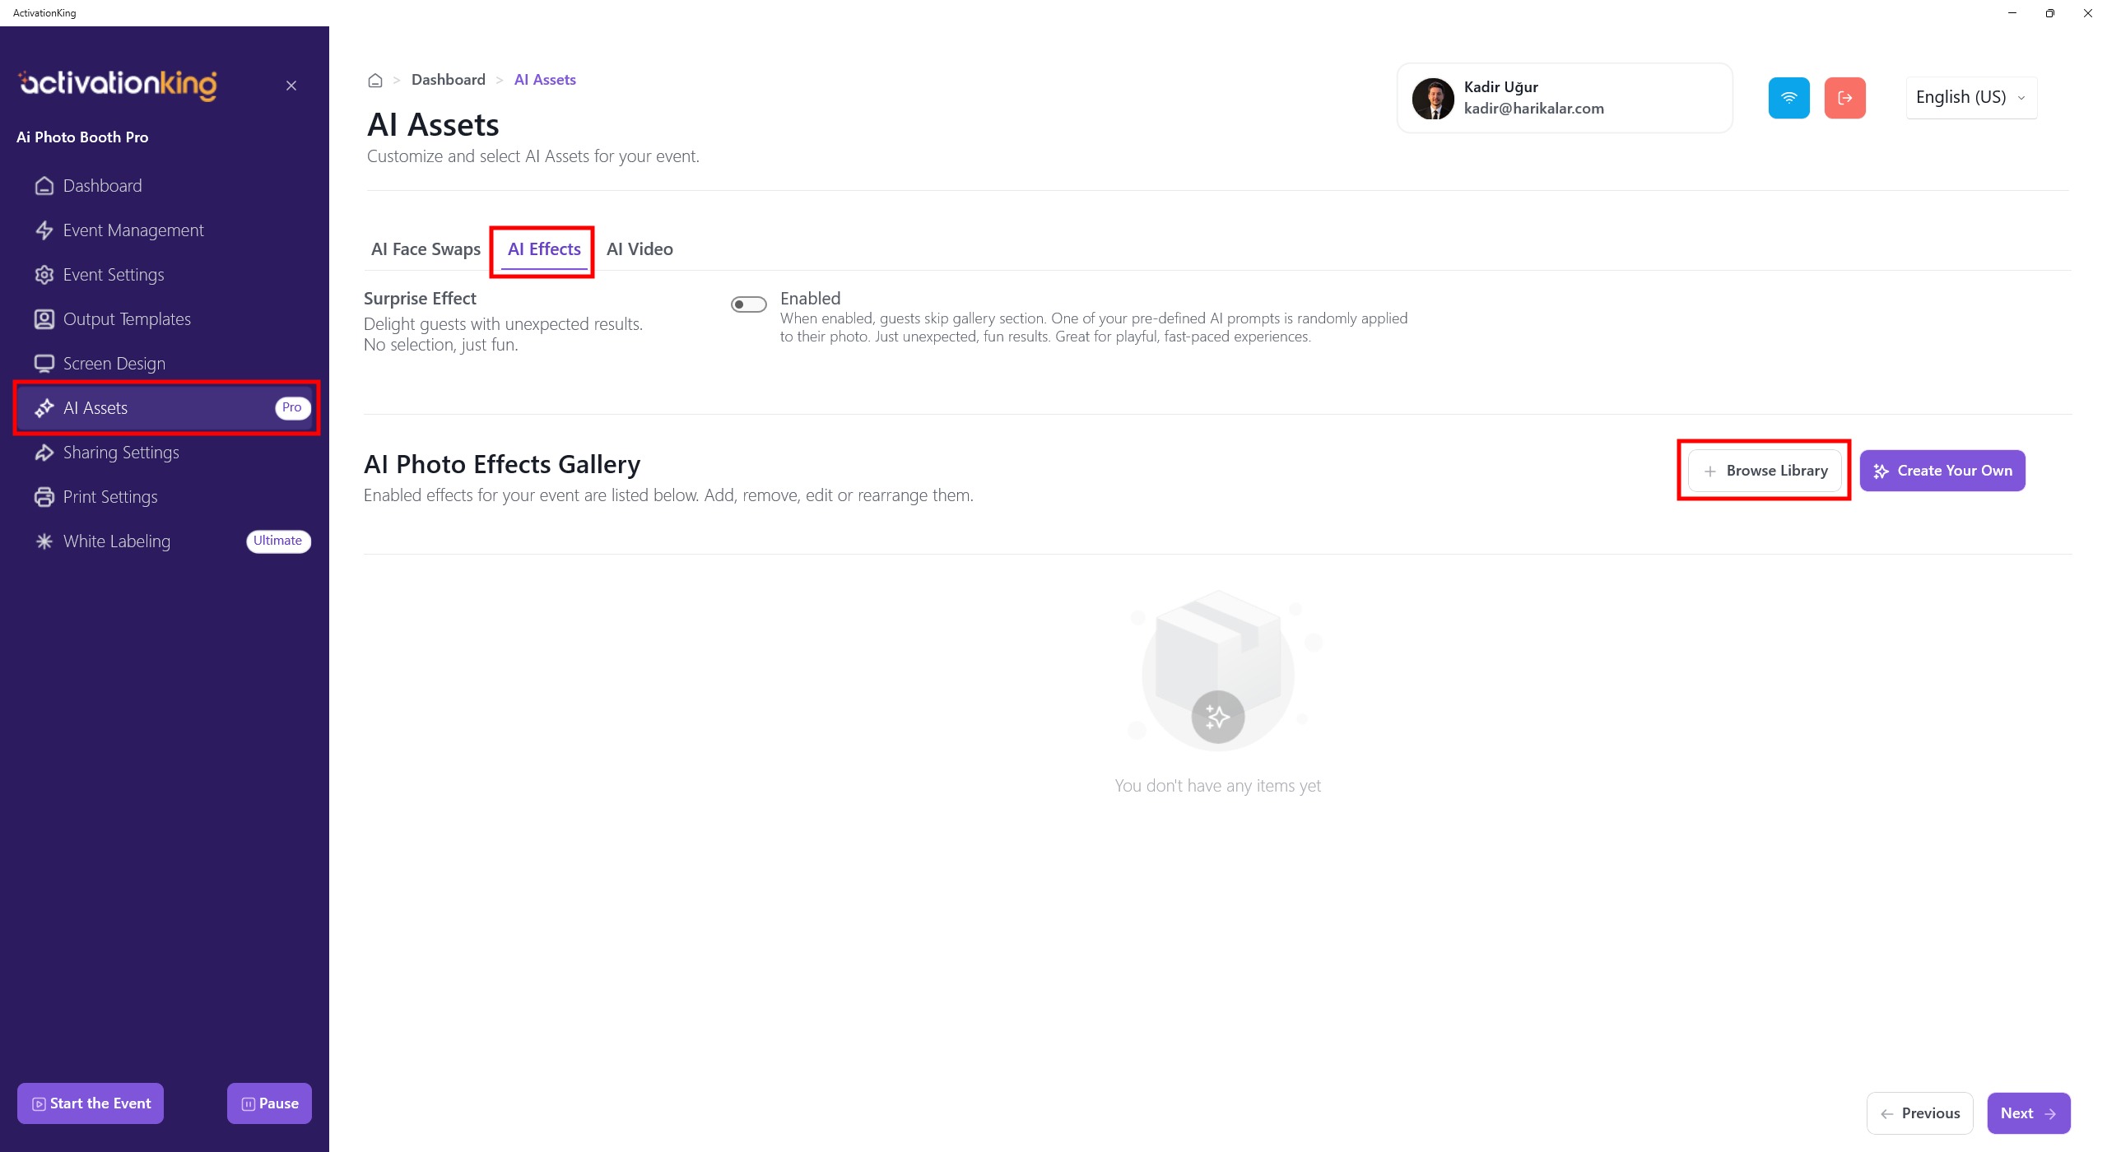The image size is (2107, 1152).
Task: Click the Browse Library button
Action: click(1764, 471)
